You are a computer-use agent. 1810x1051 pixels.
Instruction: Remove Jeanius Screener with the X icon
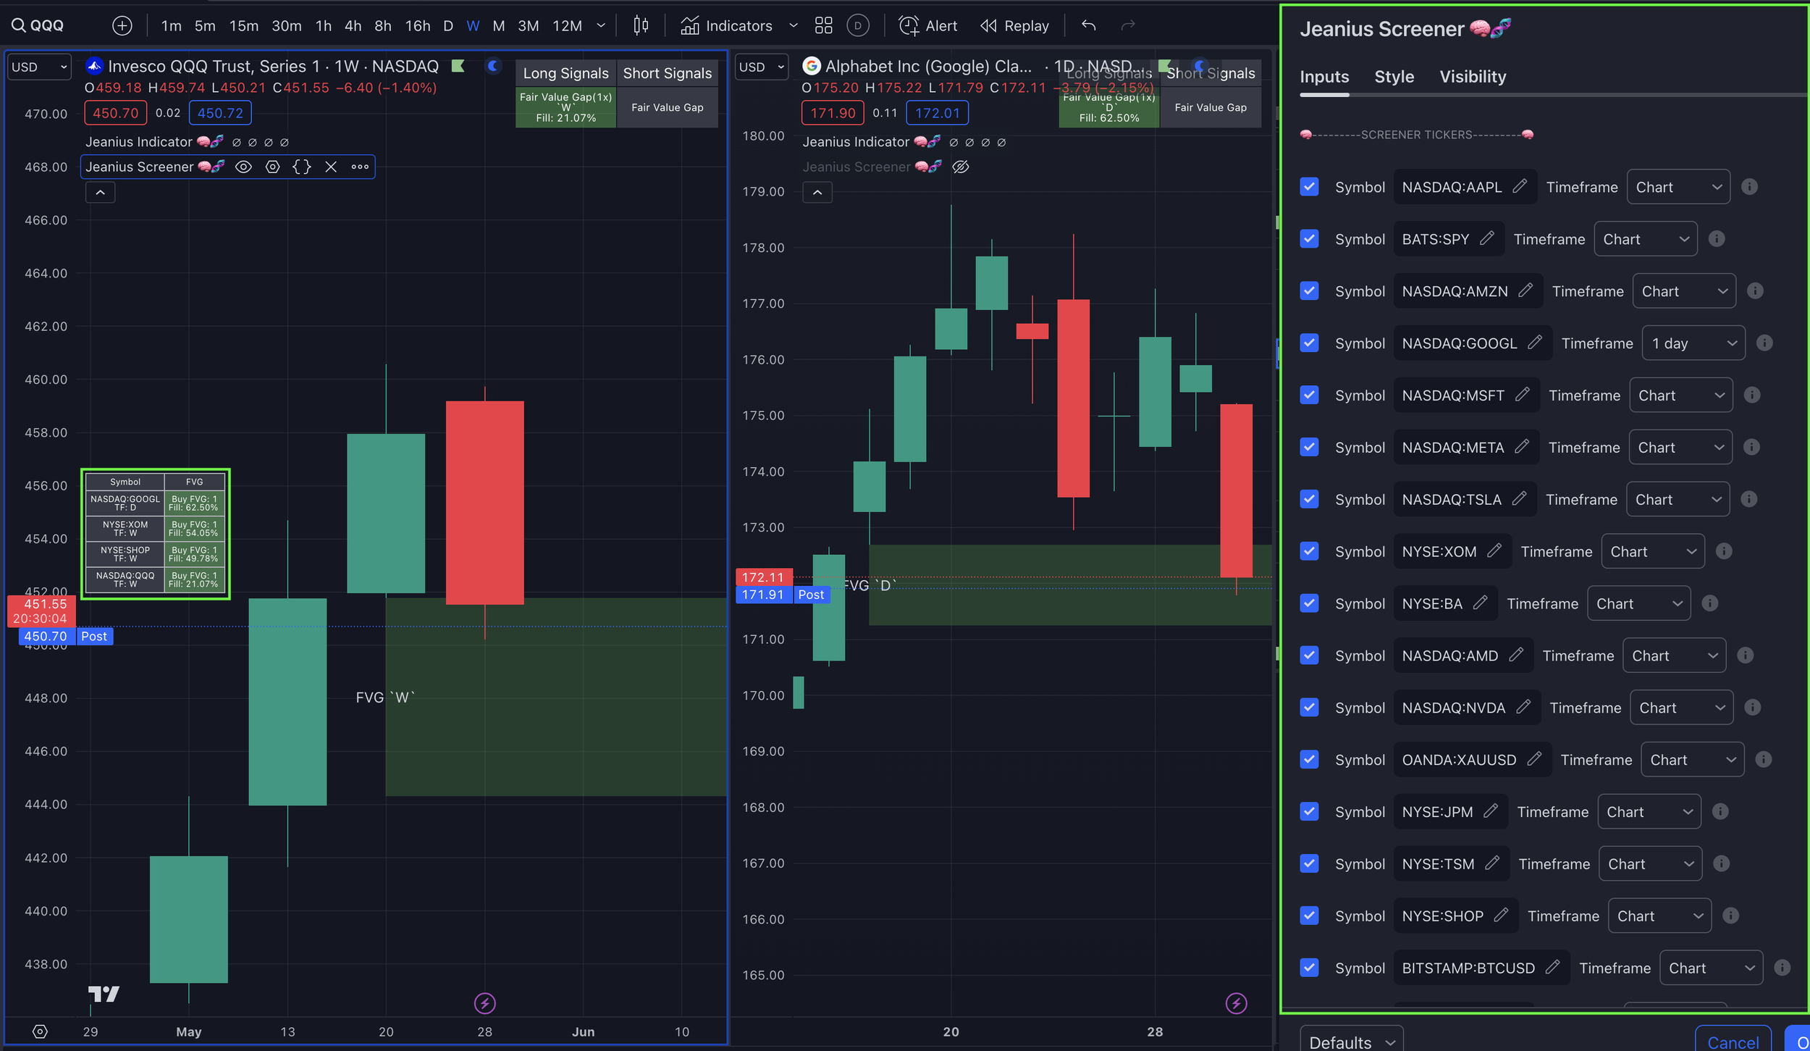click(331, 167)
